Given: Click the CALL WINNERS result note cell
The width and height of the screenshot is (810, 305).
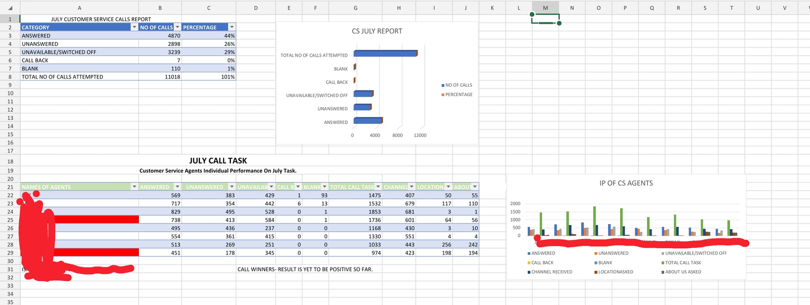Looking at the screenshot, I should (305, 270).
